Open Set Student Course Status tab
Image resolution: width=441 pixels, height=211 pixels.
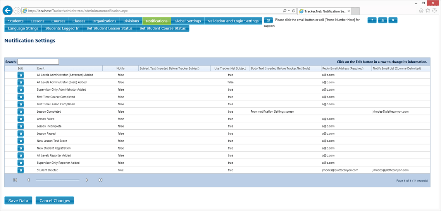(x=162, y=28)
